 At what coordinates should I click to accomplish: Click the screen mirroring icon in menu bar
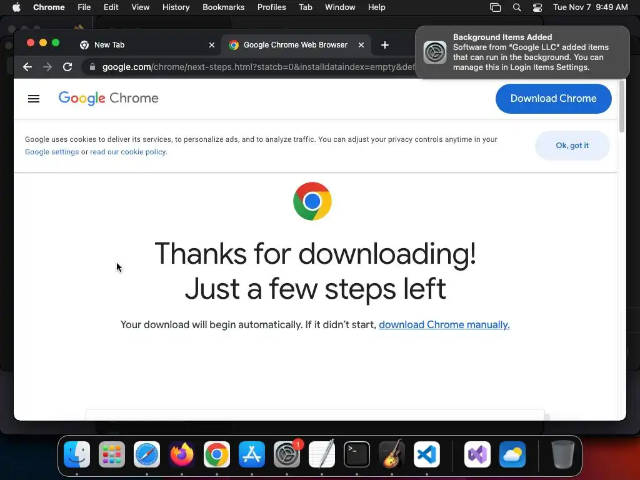495,7
